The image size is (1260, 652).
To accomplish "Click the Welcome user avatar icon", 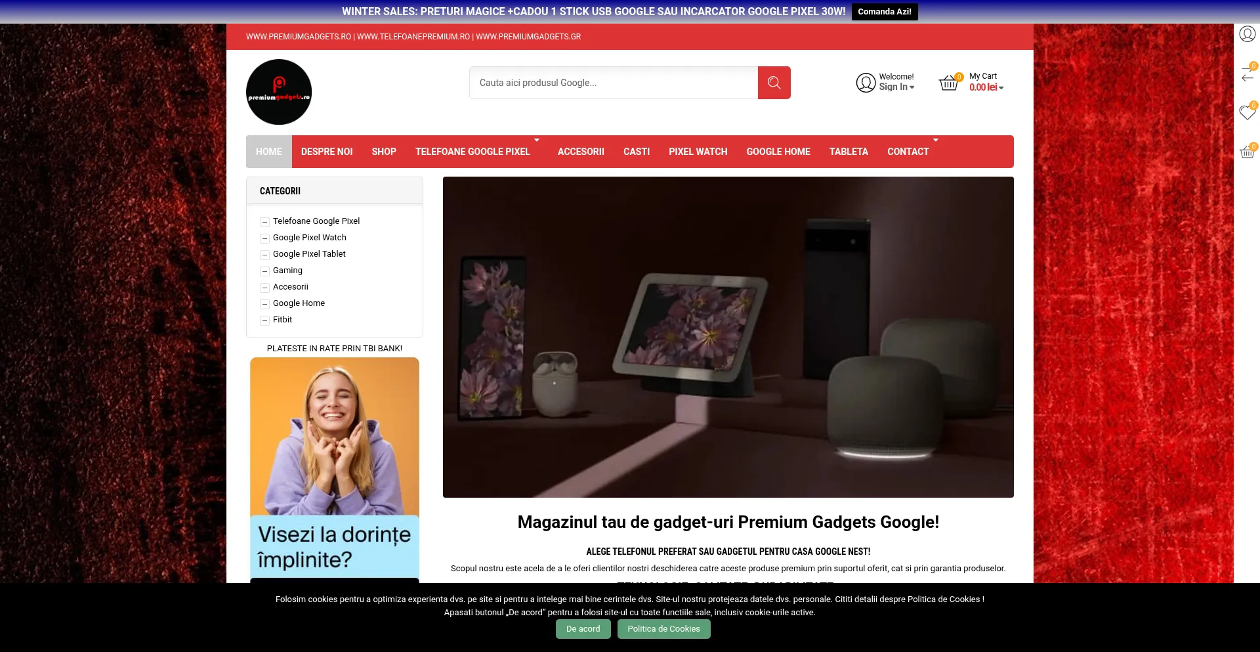I will tap(865, 82).
